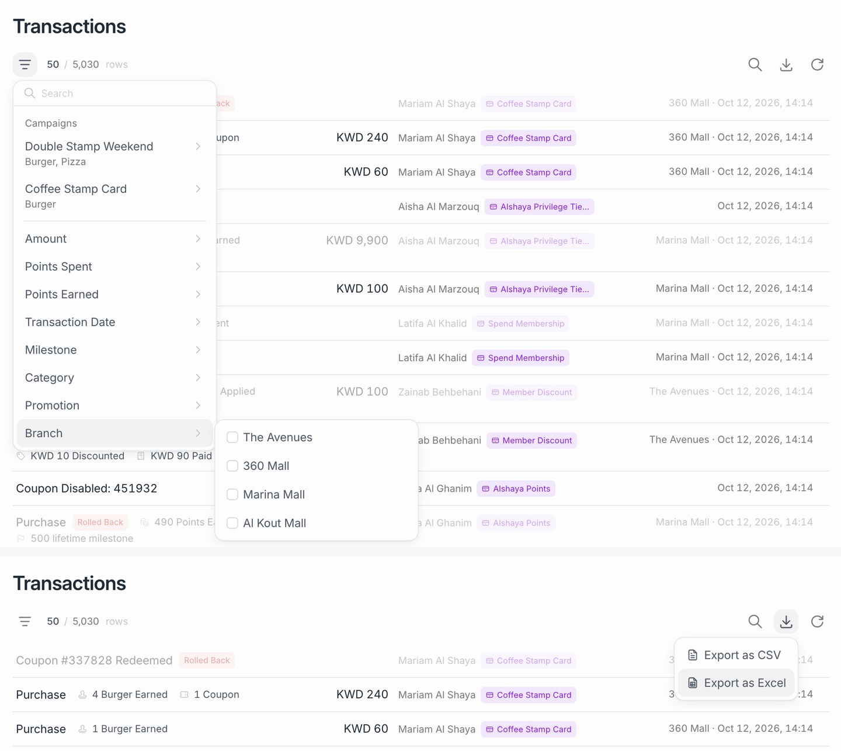Select Promotion in the filter menu
841x751 pixels.
coord(114,405)
